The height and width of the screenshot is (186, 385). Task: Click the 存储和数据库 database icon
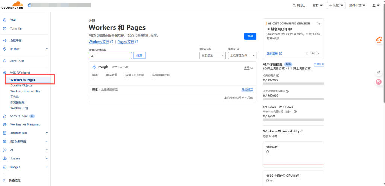(5, 133)
